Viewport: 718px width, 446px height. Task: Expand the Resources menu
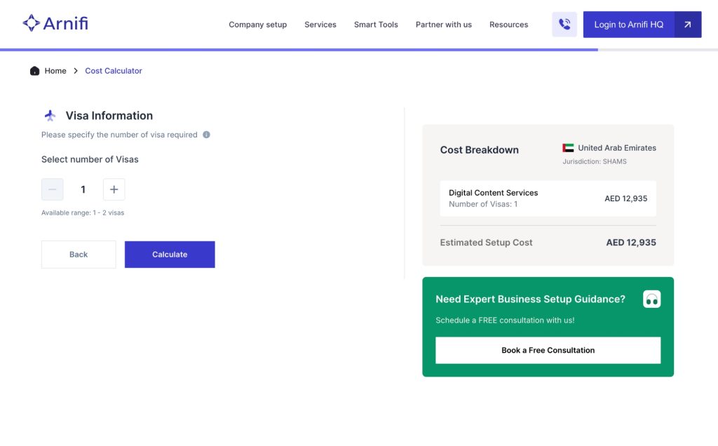click(x=508, y=25)
